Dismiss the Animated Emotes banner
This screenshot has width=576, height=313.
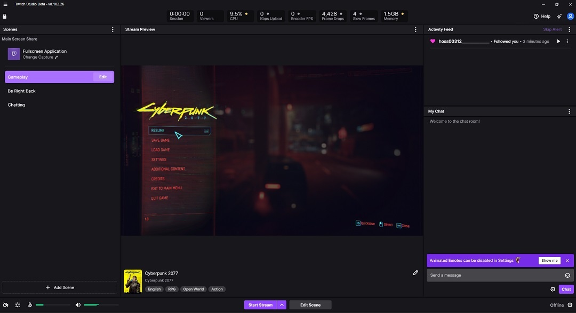pos(567,260)
